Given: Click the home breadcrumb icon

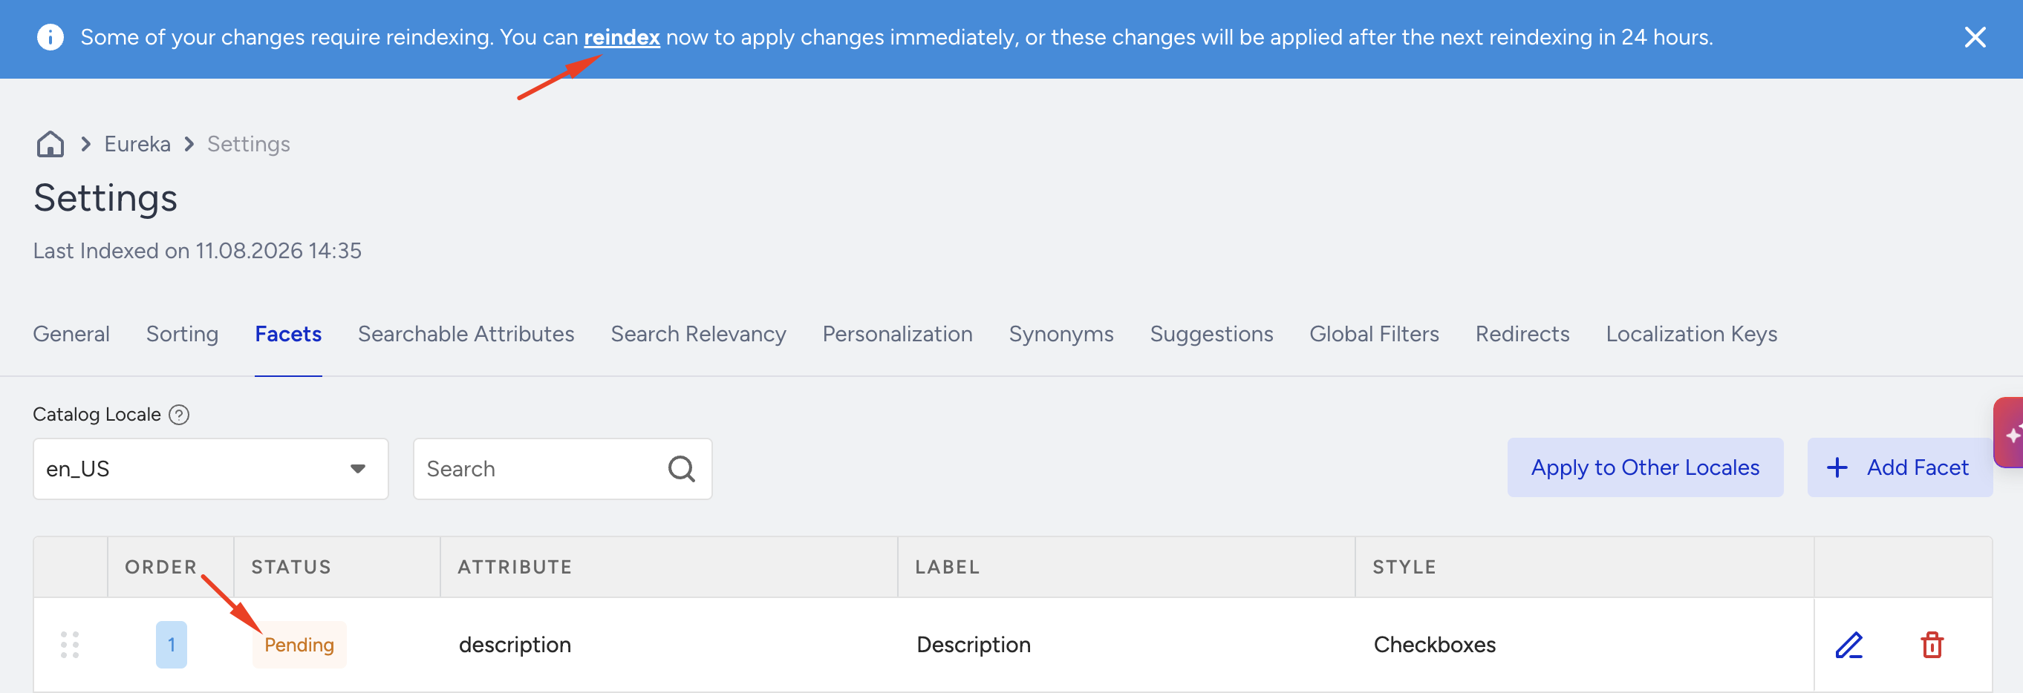Looking at the screenshot, I should (51, 145).
